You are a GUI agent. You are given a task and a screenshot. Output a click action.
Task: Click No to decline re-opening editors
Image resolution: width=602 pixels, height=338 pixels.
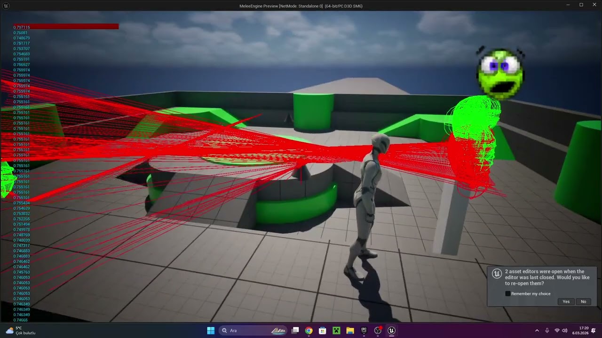point(583,301)
